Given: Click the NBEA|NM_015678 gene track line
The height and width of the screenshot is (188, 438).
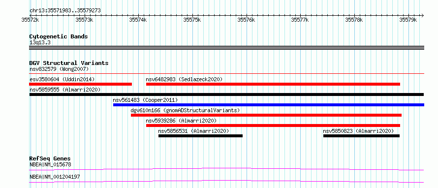Looking at the screenshot, I should coord(226,169).
